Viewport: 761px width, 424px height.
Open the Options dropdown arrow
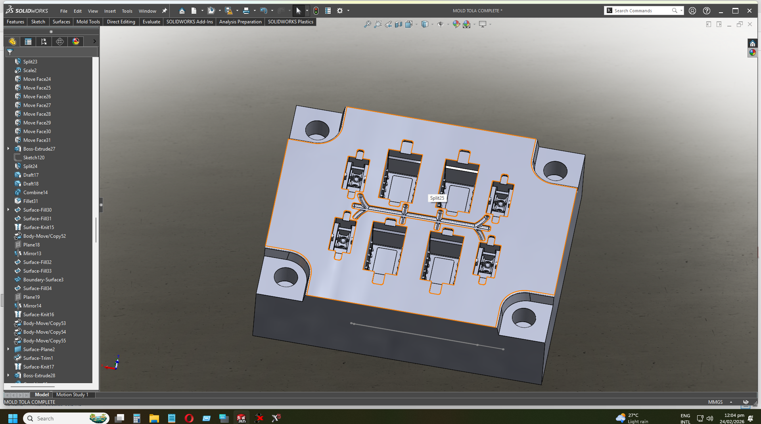pyautogui.click(x=348, y=11)
